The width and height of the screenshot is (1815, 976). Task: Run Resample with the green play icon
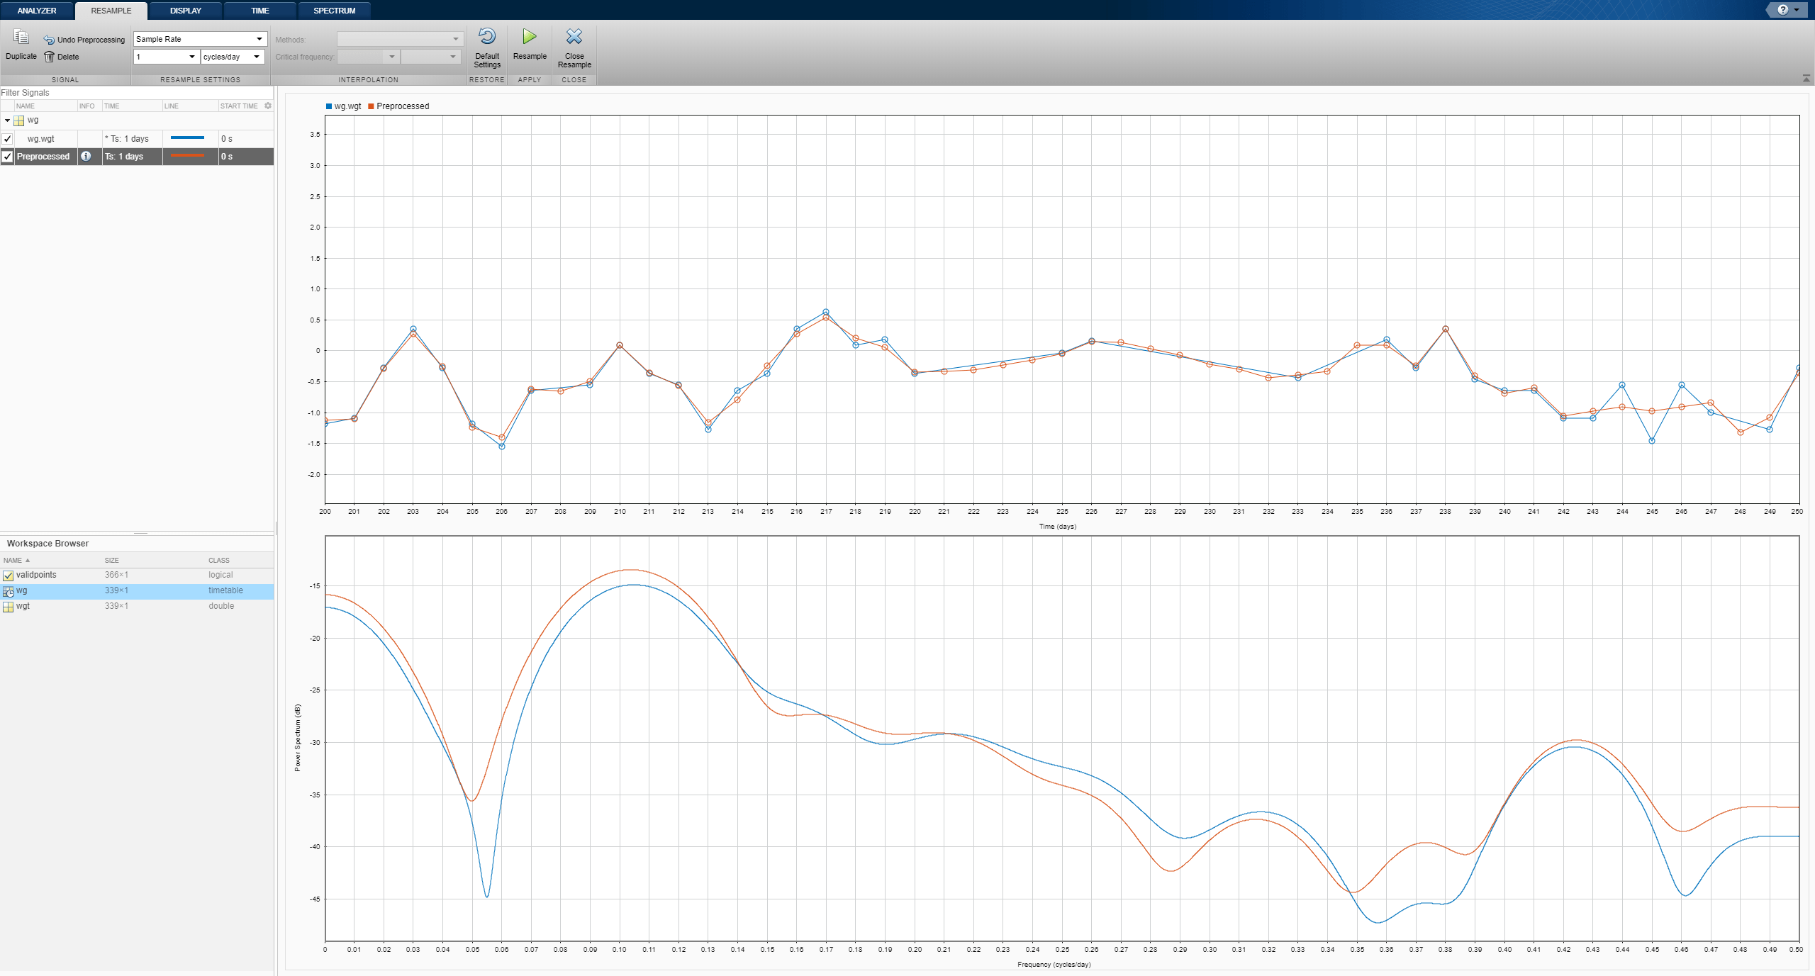pos(530,37)
